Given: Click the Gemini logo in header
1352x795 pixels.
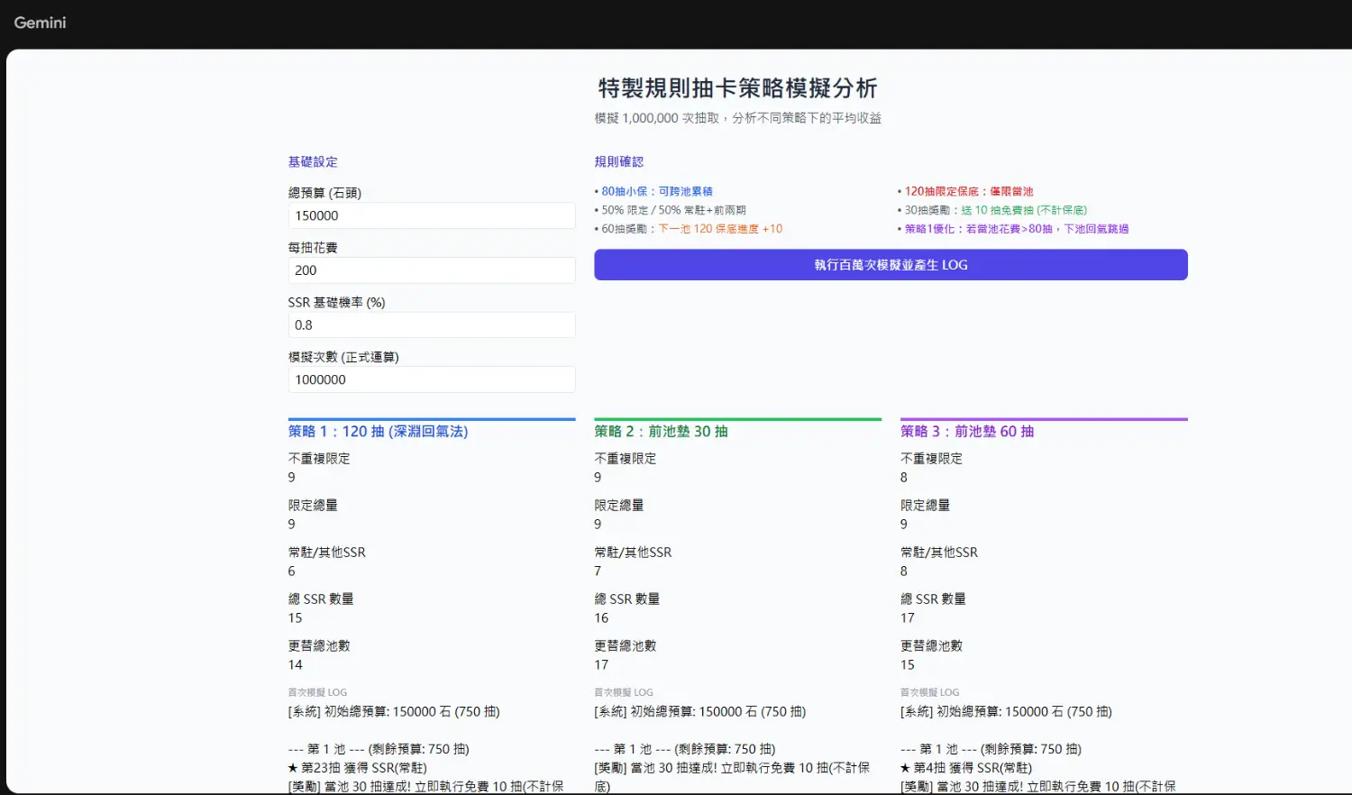Looking at the screenshot, I should [40, 23].
